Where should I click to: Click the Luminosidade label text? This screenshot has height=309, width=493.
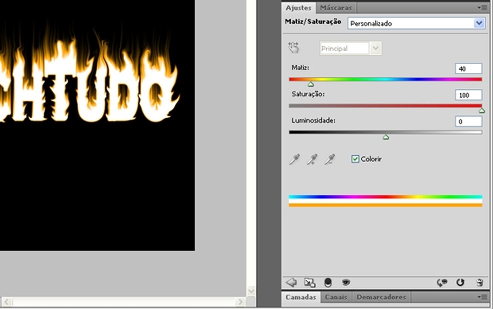tap(313, 120)
